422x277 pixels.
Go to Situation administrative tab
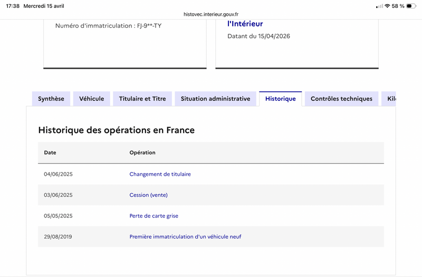pyautogui.click(x=215, y=99)
